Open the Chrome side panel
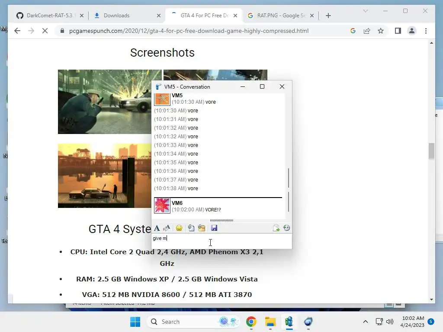This screenshot has width=443, height=332. click(398, 31)
